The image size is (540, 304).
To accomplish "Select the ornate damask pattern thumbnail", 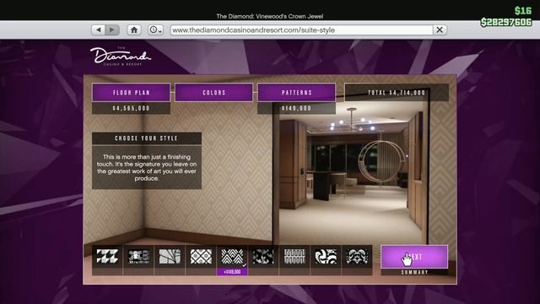I will pyautogui.click(x=357, y=257).
